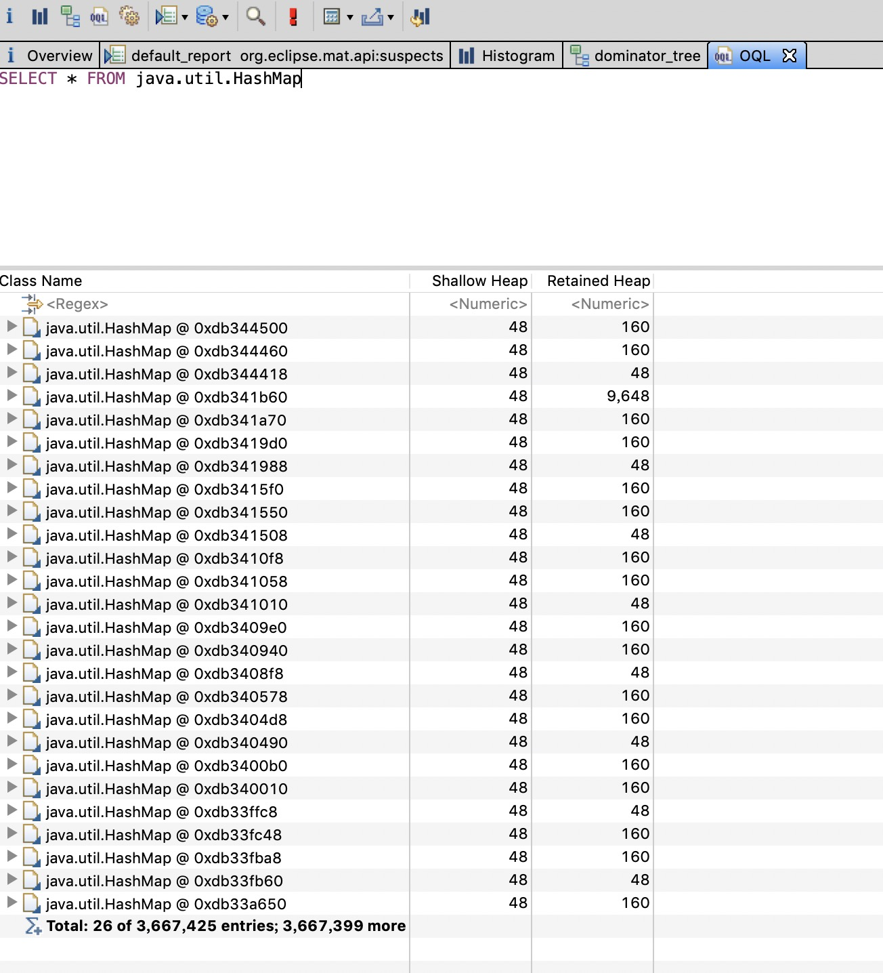Open the OQL query editor toolbar icon
Image resolution: width=883 pixels, height=973 pixels.
(x=99, y=16)
